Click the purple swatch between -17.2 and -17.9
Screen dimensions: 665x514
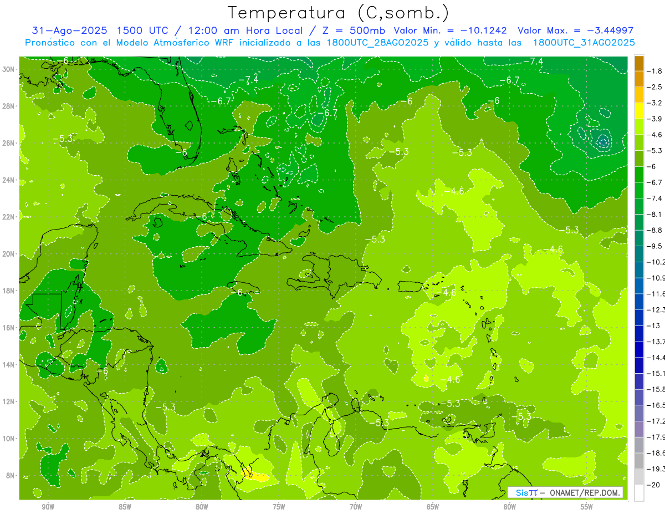[x=639, y=429]
